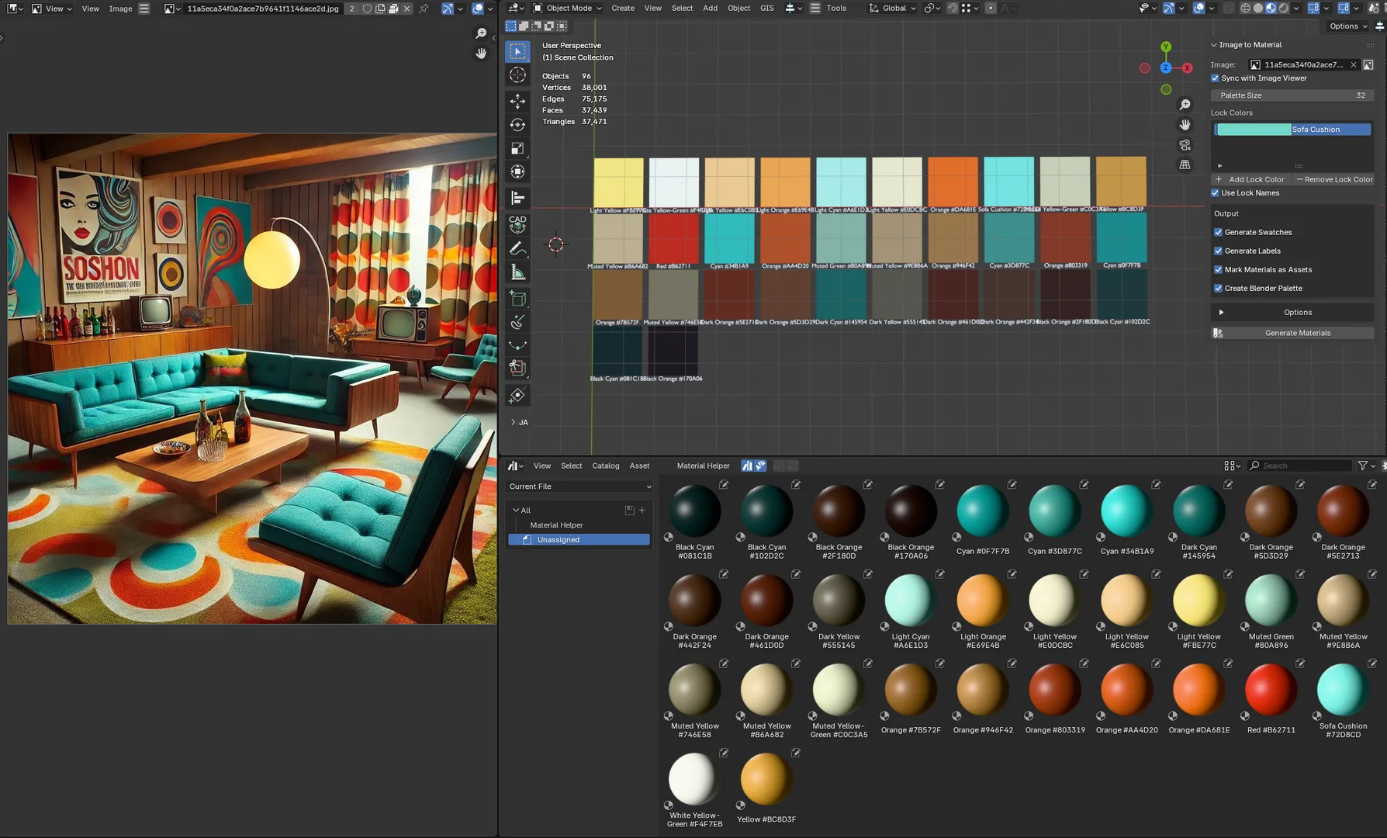
Task: Uncheck Generate Swatches option
Action: point(1218,232)
